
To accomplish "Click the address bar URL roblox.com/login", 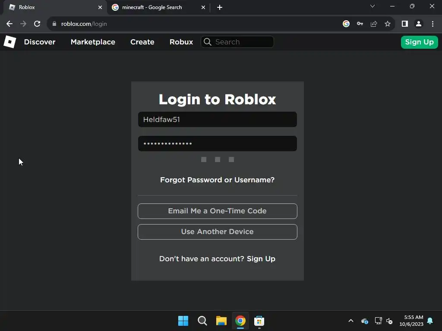I will pos(84,24).
